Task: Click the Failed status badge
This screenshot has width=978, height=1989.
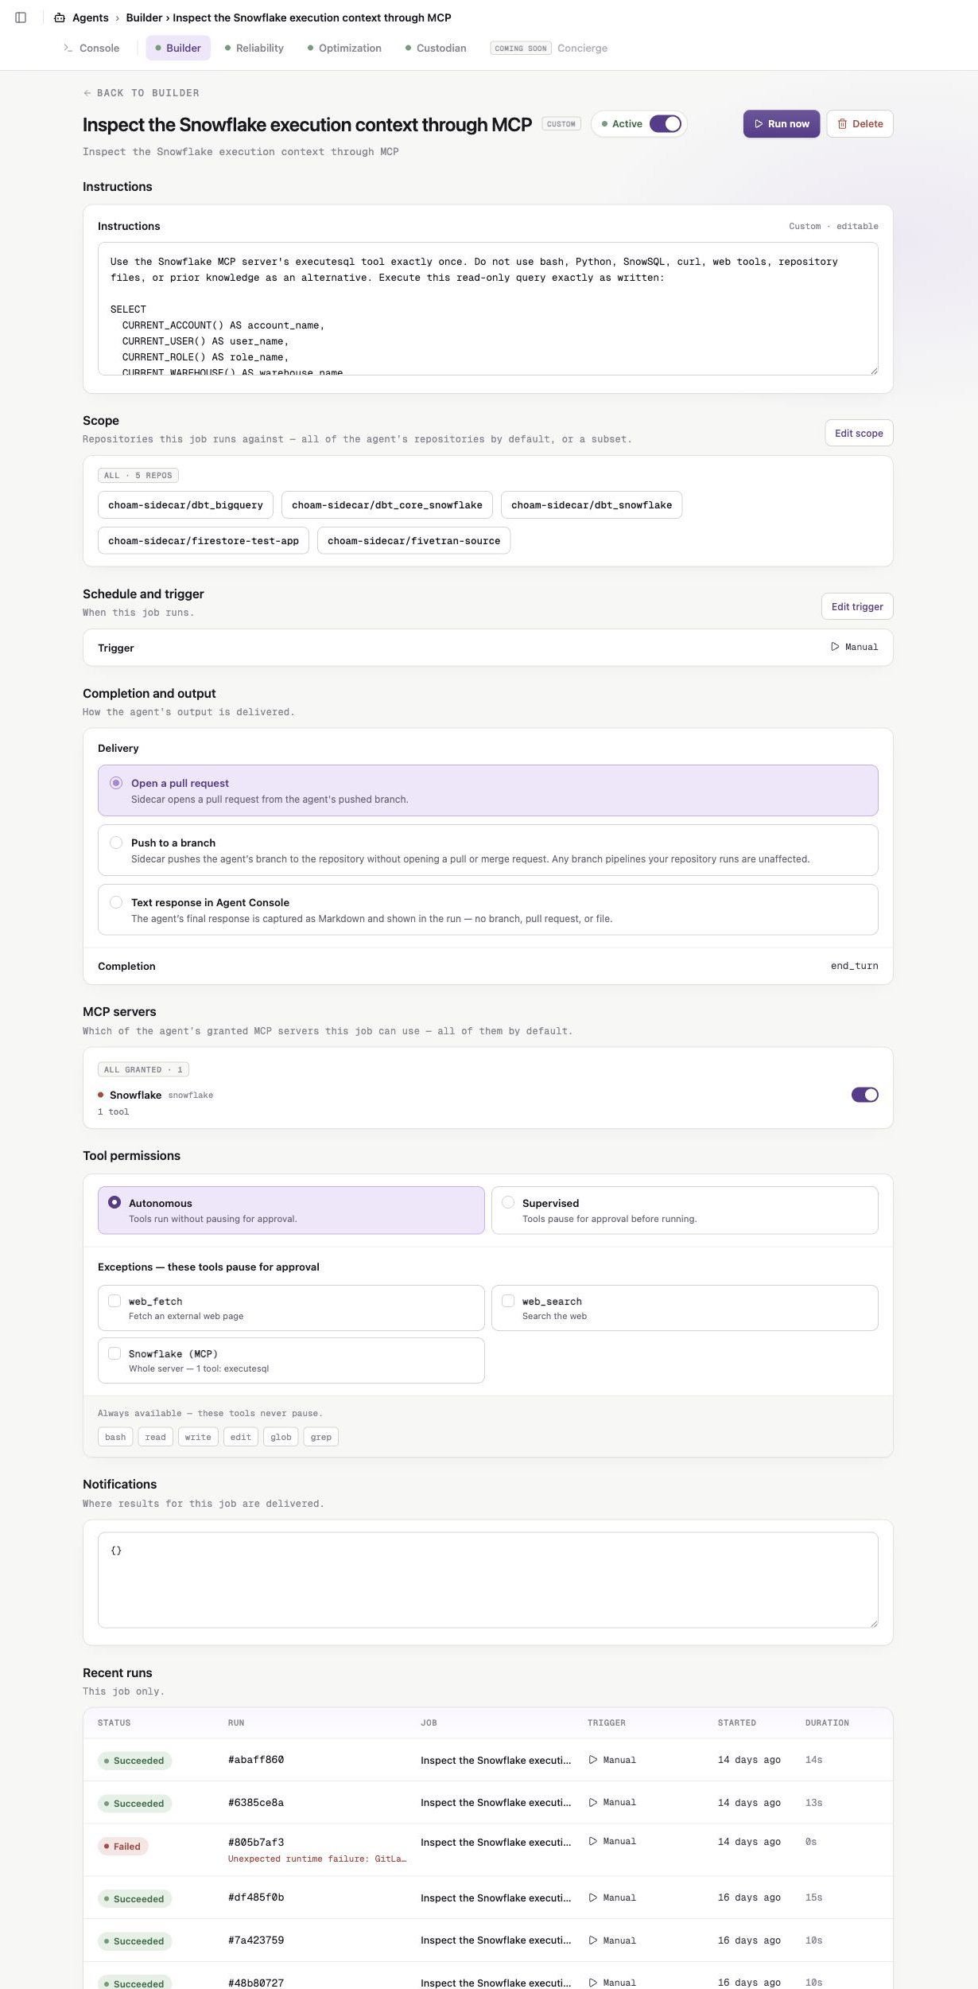Action: [x=123, y=1846]
